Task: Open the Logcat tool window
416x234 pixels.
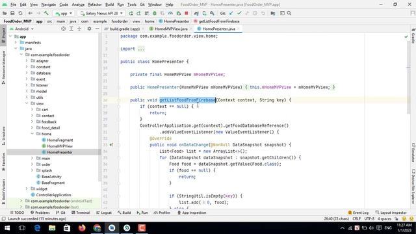Action: click(104, 213)
